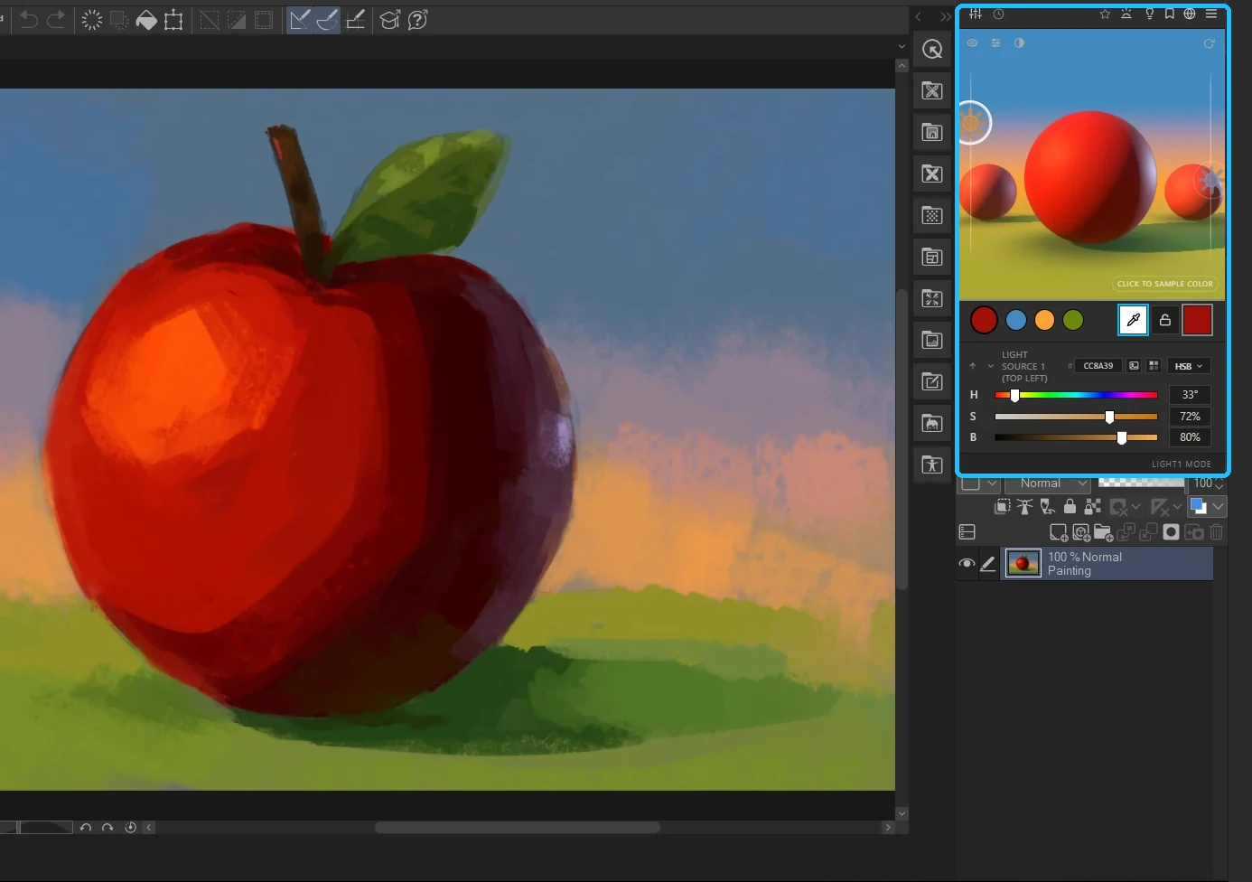This screenshot has width=1252, height=882.
Task: Toggle Snap to Ruler
Action: (x=300, y=20)
